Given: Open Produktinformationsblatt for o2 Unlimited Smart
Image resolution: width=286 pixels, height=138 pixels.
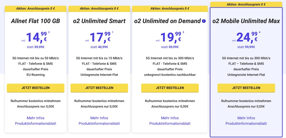Looking at the screenshot, I should click(99, 124).
